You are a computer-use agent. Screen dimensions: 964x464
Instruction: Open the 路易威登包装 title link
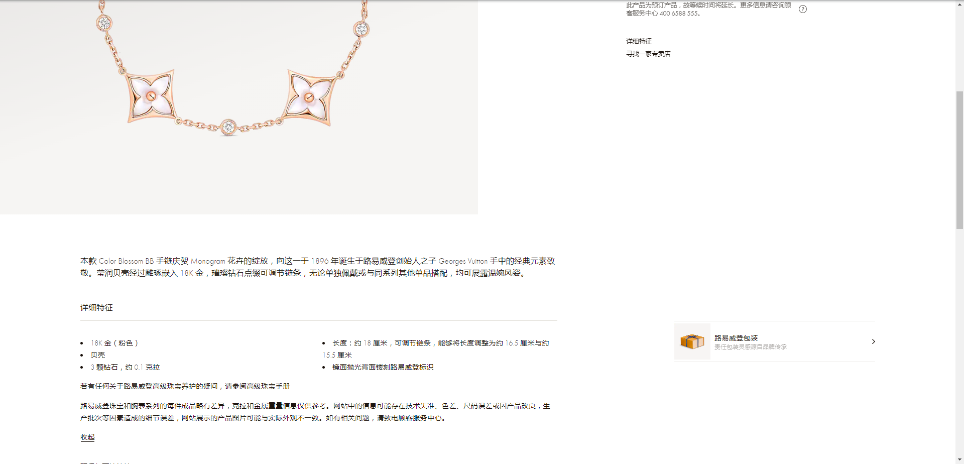click(736, 338)
